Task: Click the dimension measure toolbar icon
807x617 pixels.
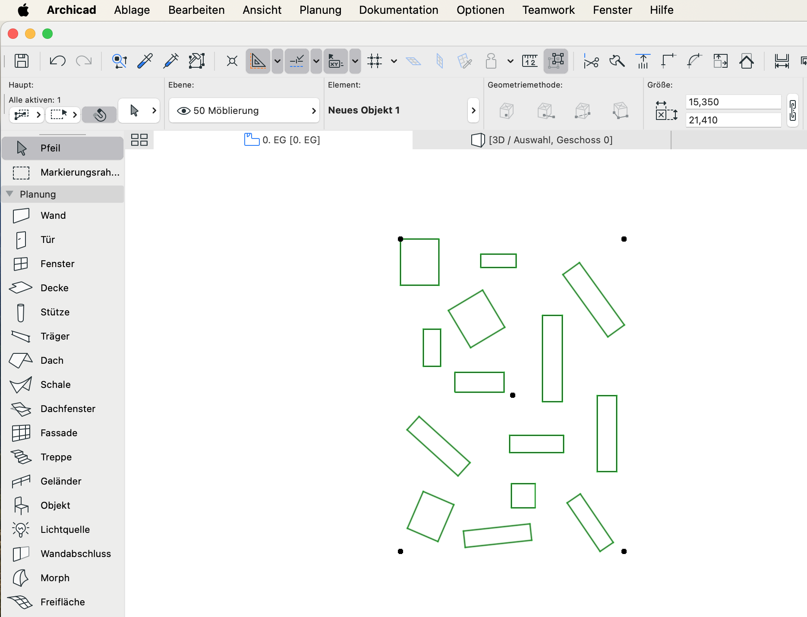Action: 782,61
